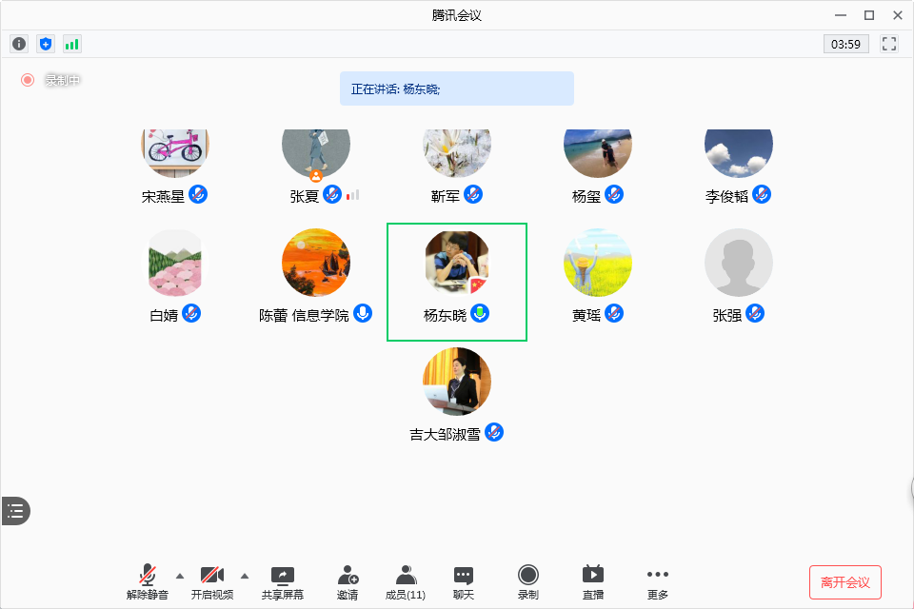The height and width of the screenshot is (609, 914).
Task: Click 陈蕾 信息学院 microphone icon
Action: 363,313
